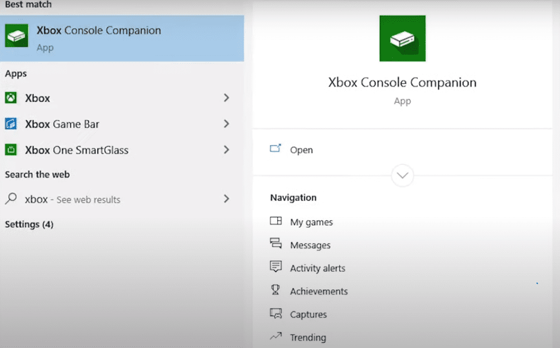Select Xbox One SmartGlass app result
The height and width of the screenshot is (348, 560).
pyautogui.click(x=118, y=150)
